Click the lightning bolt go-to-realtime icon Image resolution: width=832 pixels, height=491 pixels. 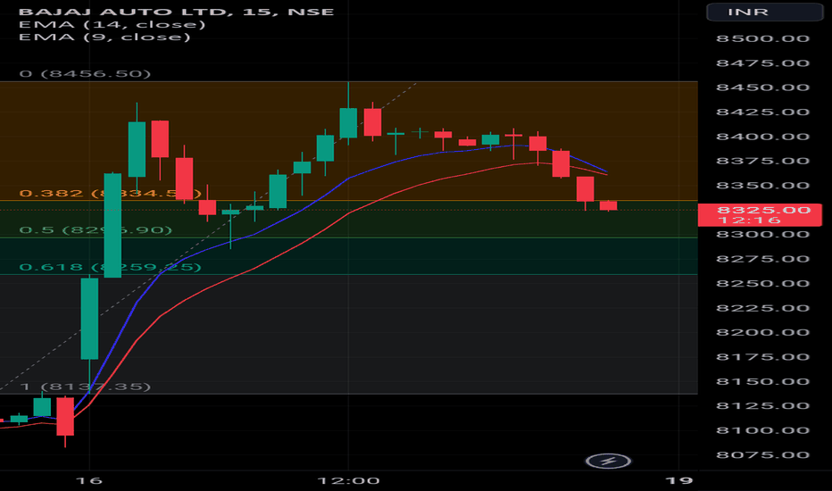click(x=608, y=461)
